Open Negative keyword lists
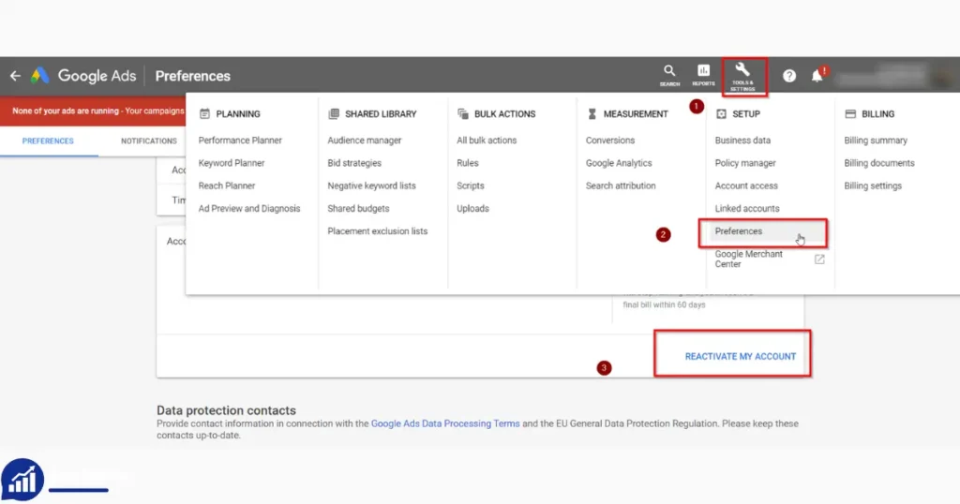 (371, 185)
